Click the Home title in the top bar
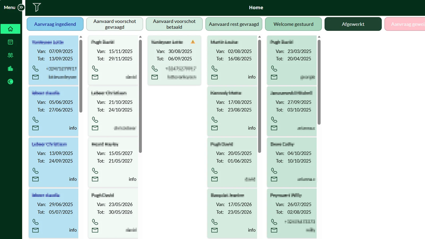This screenshot has width=425, height=239. click(256, 8)
